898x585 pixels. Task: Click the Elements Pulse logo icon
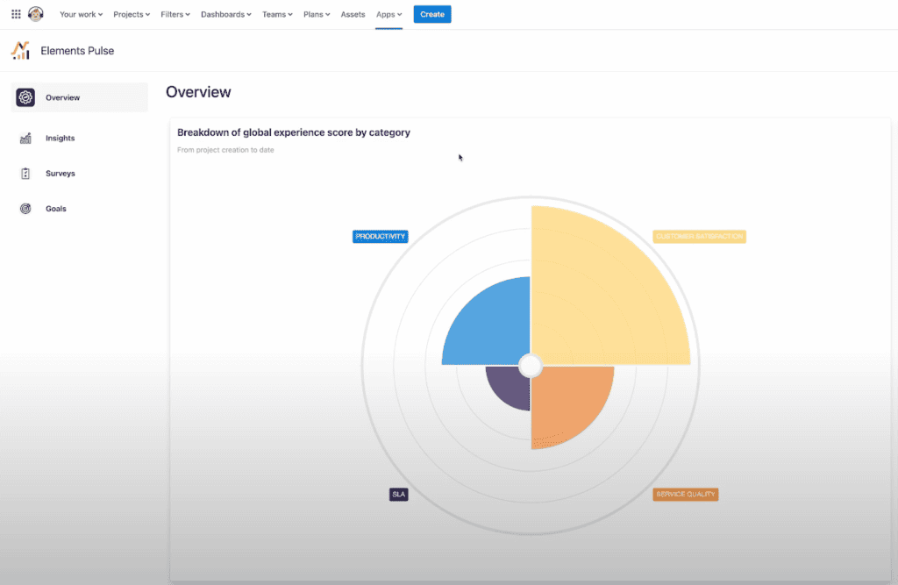tap(20, 51)
